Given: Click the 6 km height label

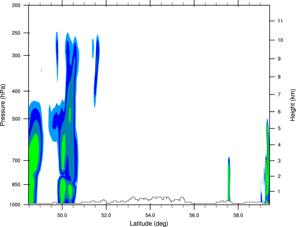Looking at the screenshot, I should tap(279, 112).
